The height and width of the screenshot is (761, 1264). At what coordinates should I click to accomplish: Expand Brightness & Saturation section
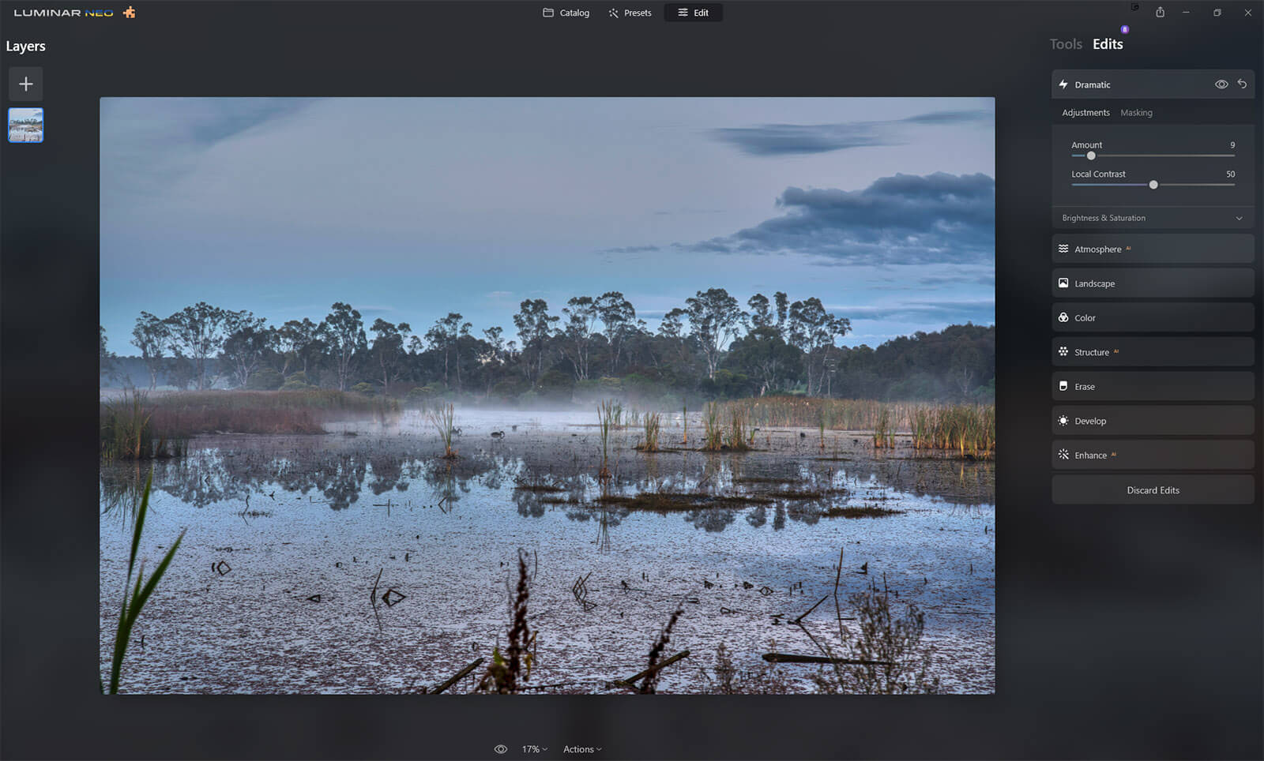click(1152, 218)
